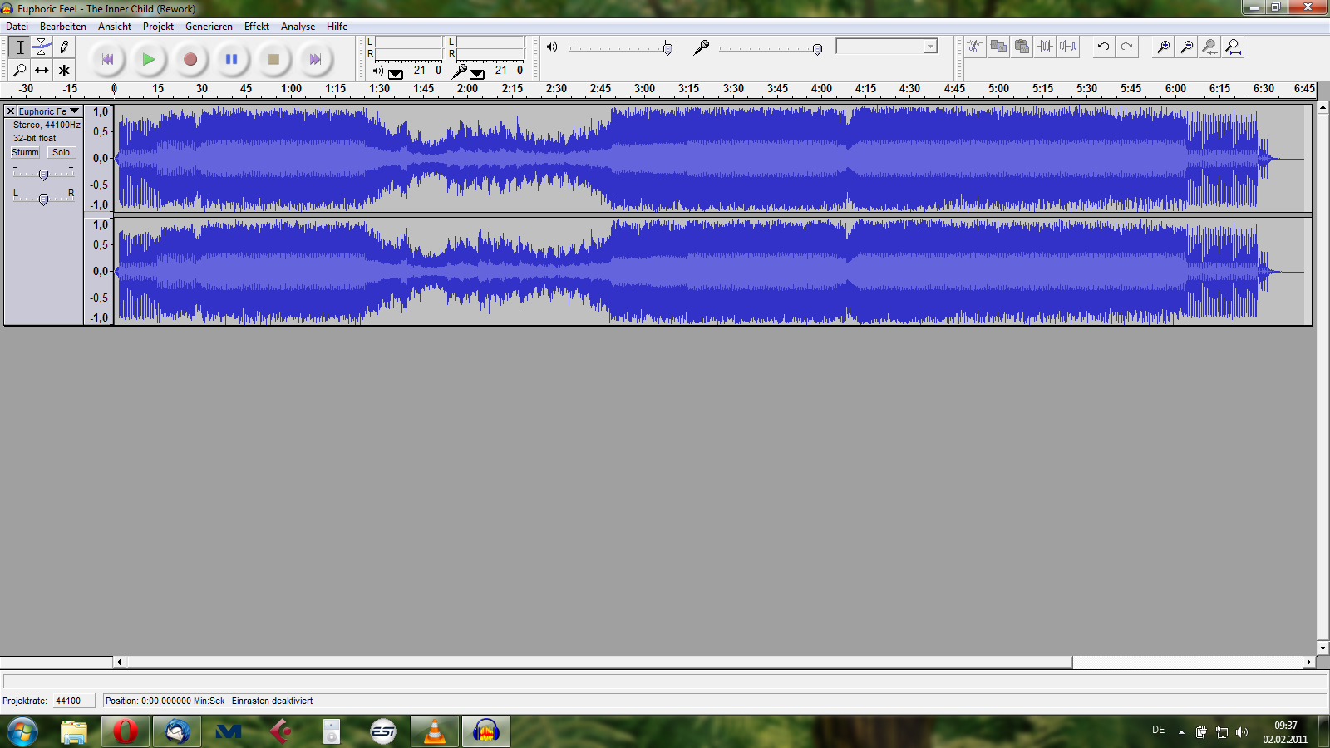This screenshot has height=748, width=1330.
Task: Click the red Record button
Action: (x=190, y=59)
